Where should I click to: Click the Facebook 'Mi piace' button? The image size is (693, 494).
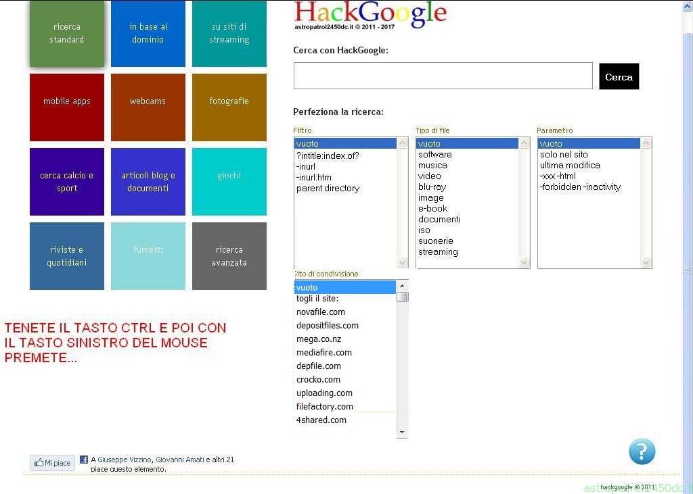53,463
